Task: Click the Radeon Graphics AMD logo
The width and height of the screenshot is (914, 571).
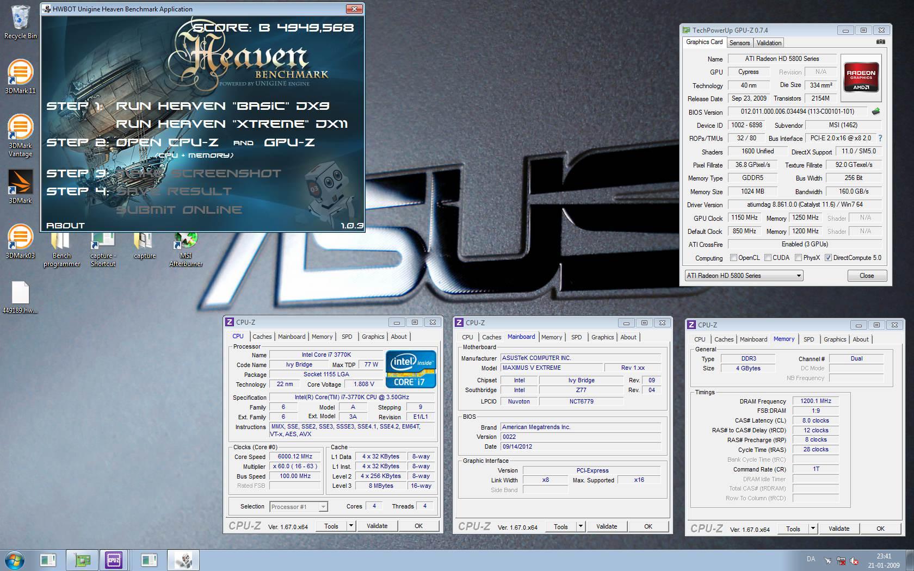Action: [x=861, y=78]
